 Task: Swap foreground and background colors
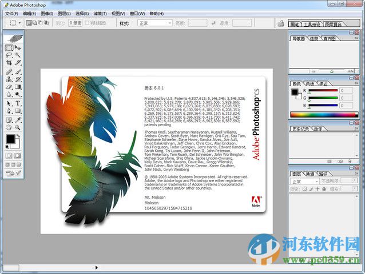point(18,136)
